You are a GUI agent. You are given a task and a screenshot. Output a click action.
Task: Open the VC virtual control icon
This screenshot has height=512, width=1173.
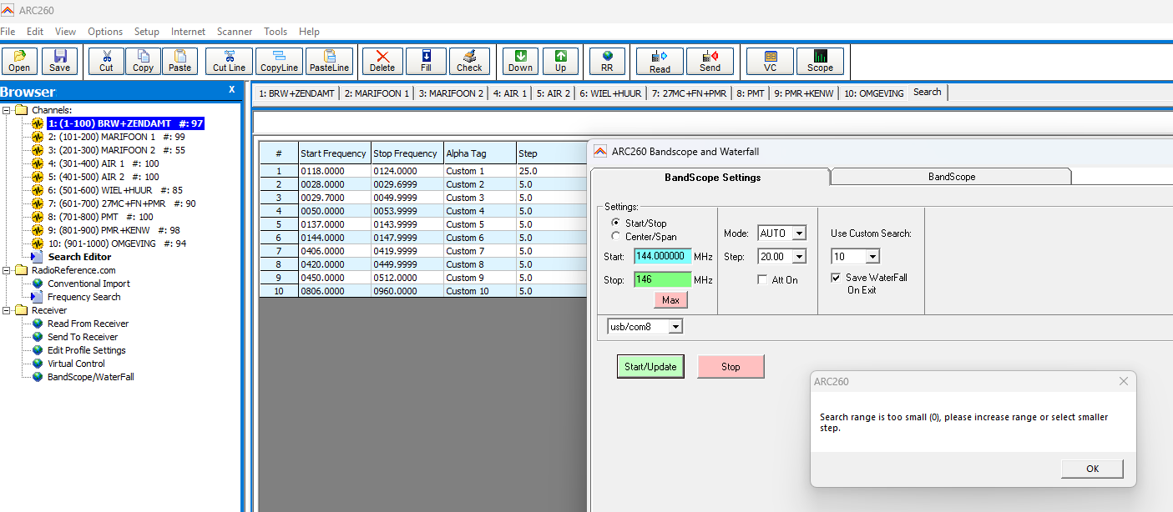click(x=770, y=61)
